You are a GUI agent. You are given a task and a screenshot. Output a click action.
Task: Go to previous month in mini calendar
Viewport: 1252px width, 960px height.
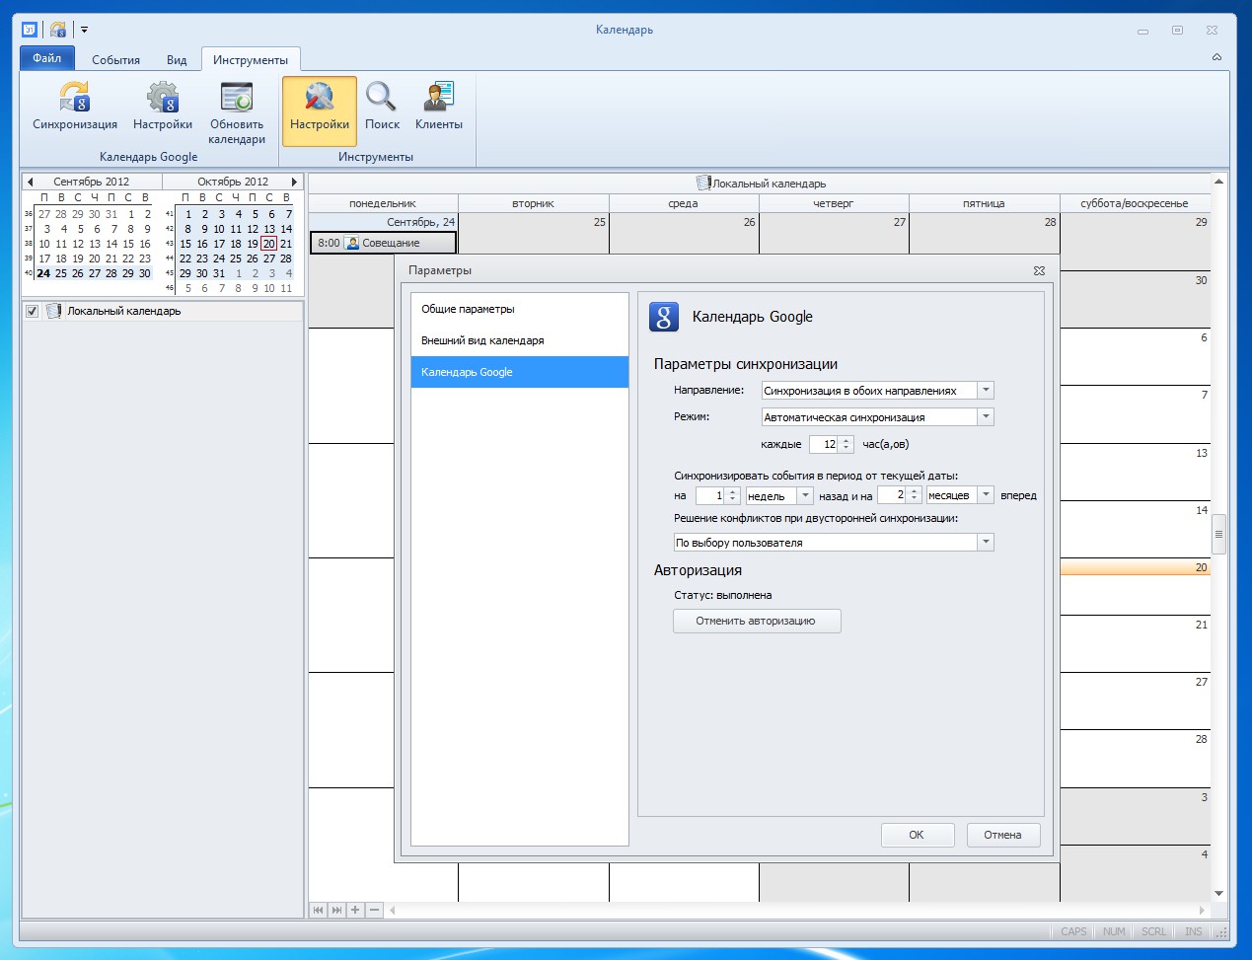point(30,182)
